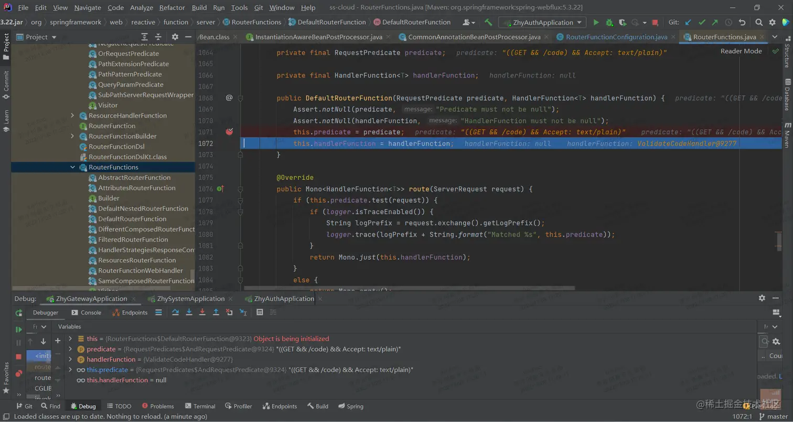Open the ZhyAuthApplication run configuration dropdown

[542, 23]
